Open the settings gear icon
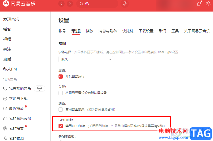This screenshot has width=213, height=141. tap(208, 4)
